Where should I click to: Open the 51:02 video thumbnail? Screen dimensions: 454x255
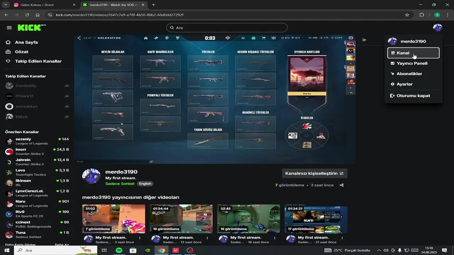pos(113,219)
